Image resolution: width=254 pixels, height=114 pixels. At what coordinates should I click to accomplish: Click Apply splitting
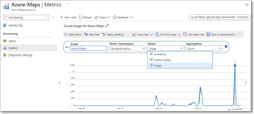pyautogui.click(x=113, y=34)
